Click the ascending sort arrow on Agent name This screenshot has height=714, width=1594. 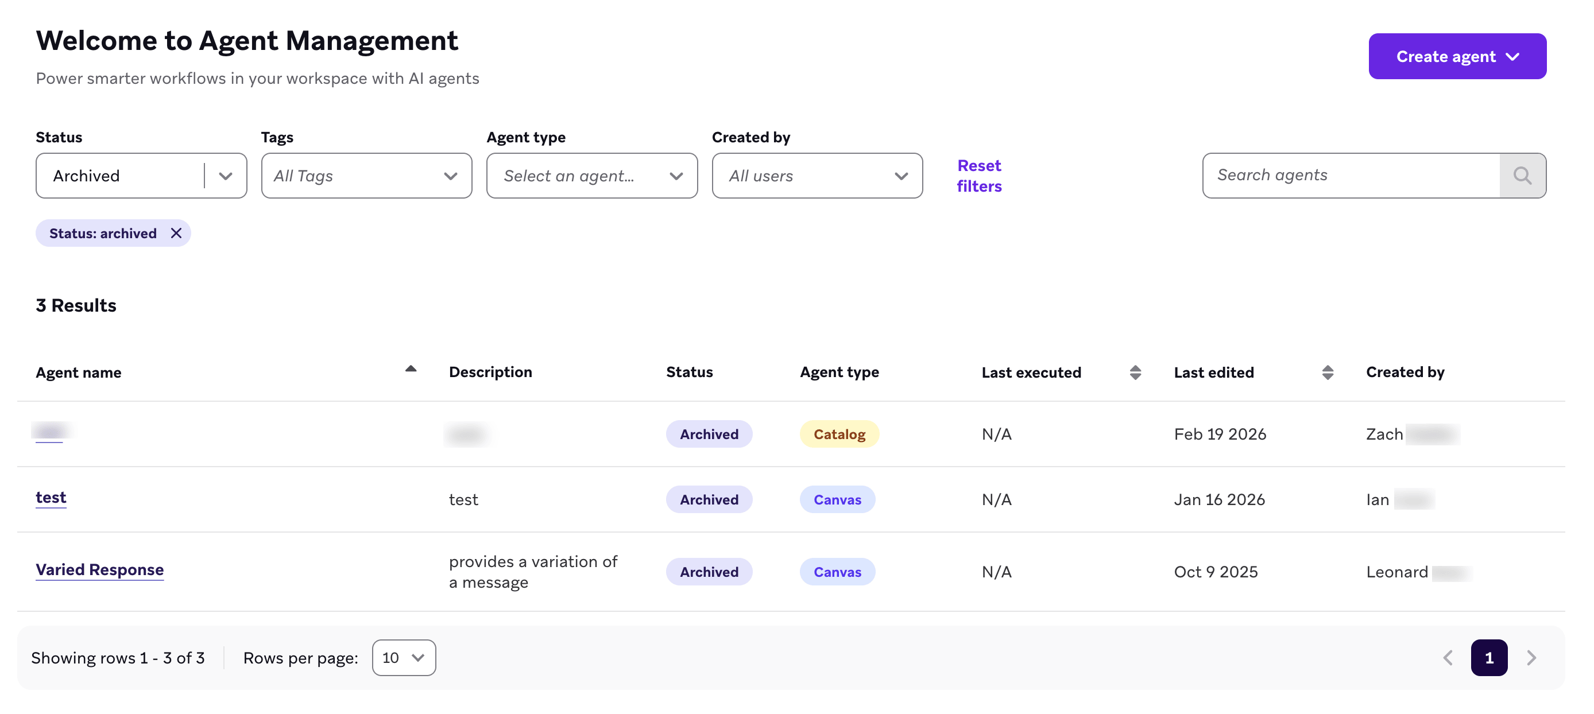click(410, 368)
